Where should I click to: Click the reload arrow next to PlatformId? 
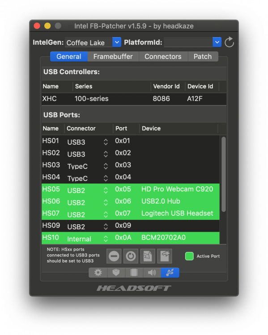point(229,42)
